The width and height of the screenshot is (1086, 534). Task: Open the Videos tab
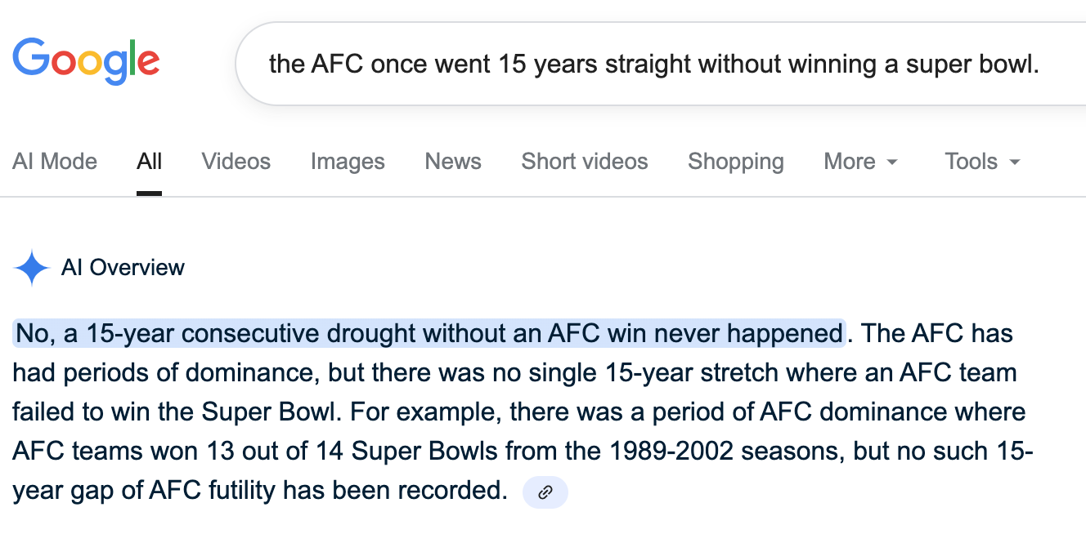(236, 162)
